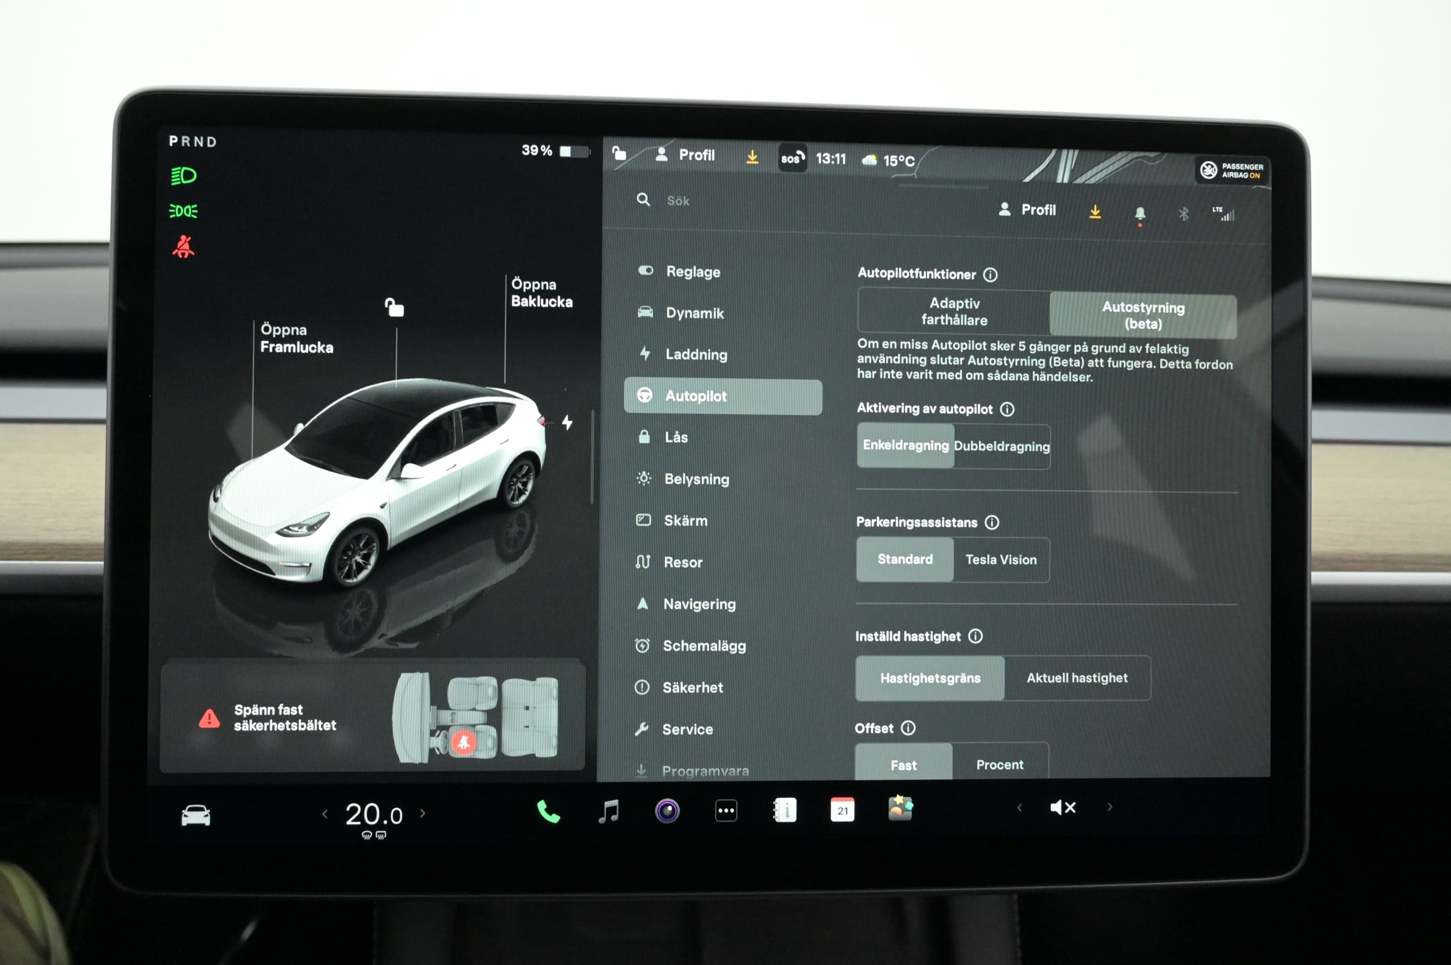Click the notification bell icon

1139,213
